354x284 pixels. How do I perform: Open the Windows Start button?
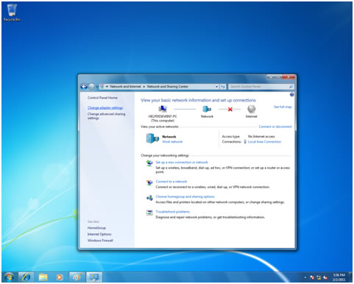click(x=9, y=277)
